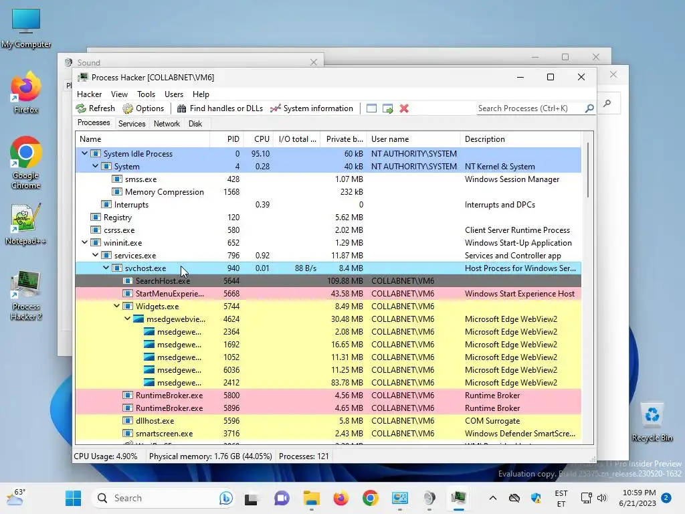Sort by the Name column header
Viewport: 685px width, 514px height.
click(142, 139)
